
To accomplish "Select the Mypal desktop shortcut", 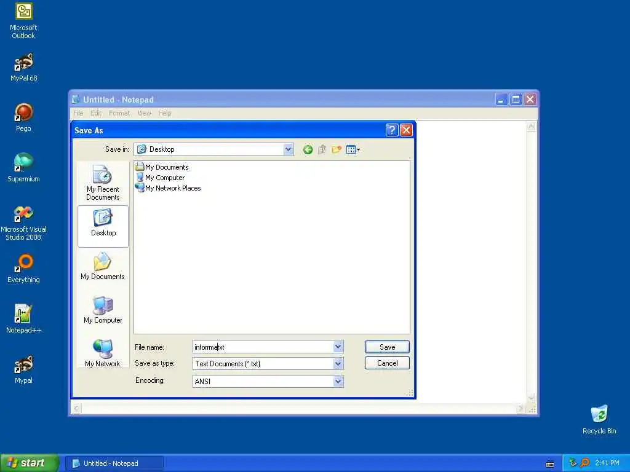I will 23,369.
